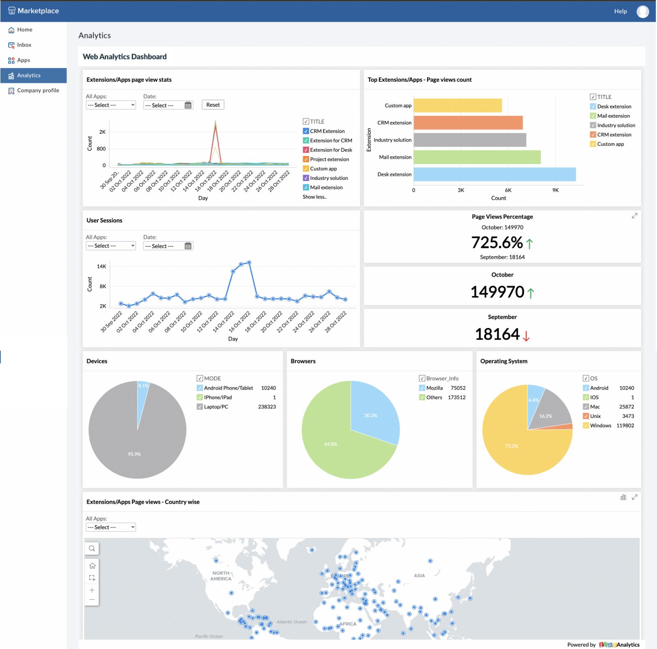Click the map search magnifier icon

pyautogui.click(x=92, y=548)
